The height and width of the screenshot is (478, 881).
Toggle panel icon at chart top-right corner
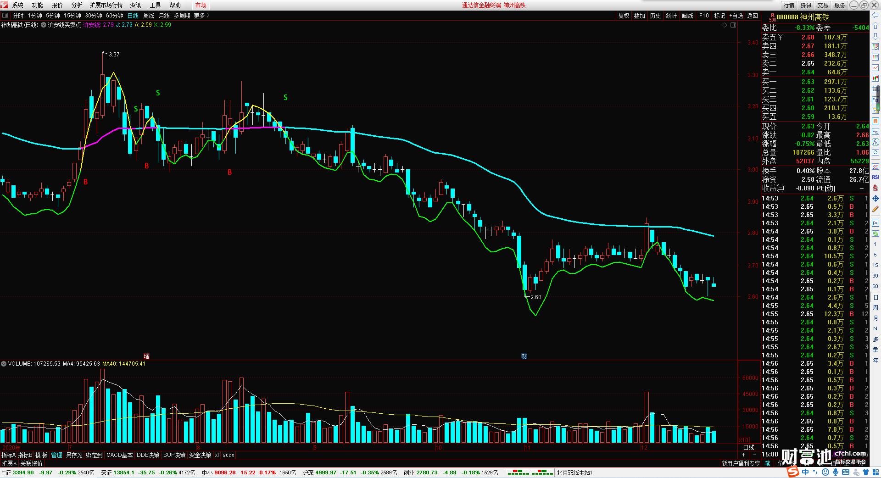pyautogui.click(x=733, y=25)
